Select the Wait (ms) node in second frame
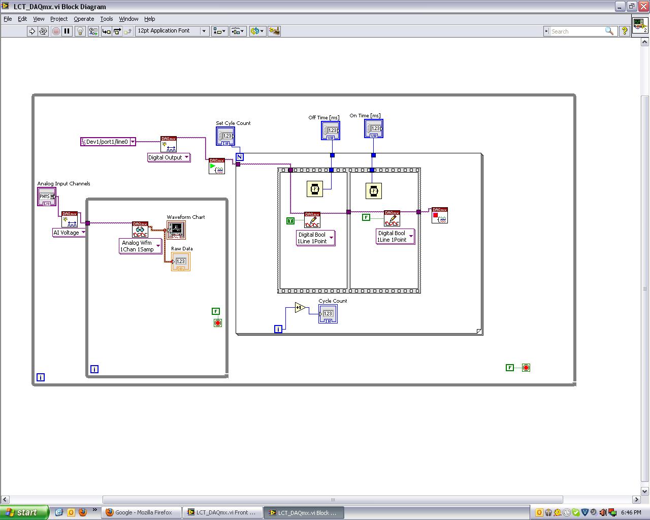Viewport: 650px width, 520px height. 374,191
